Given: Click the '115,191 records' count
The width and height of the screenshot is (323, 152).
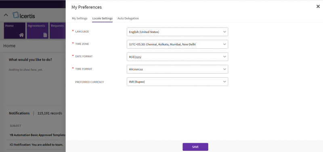Looking at the screenshot, I should click(x=50, y=113).
